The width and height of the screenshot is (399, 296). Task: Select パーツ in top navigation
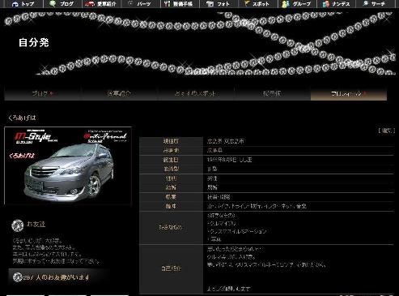pyautogui.click(x=144, y=4)
